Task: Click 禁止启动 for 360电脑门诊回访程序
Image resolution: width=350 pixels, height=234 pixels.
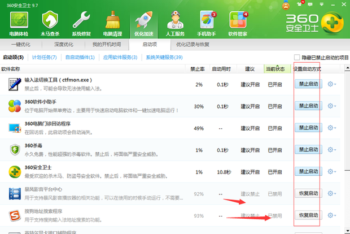Action: 308,128
